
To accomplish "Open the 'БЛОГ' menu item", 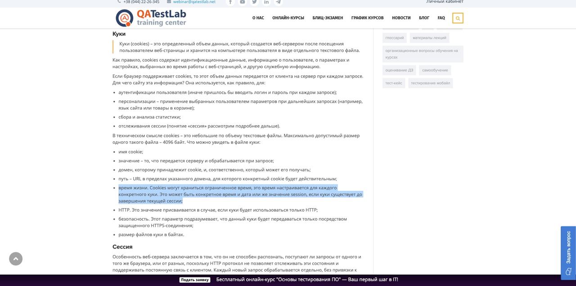I will (424, 18).
